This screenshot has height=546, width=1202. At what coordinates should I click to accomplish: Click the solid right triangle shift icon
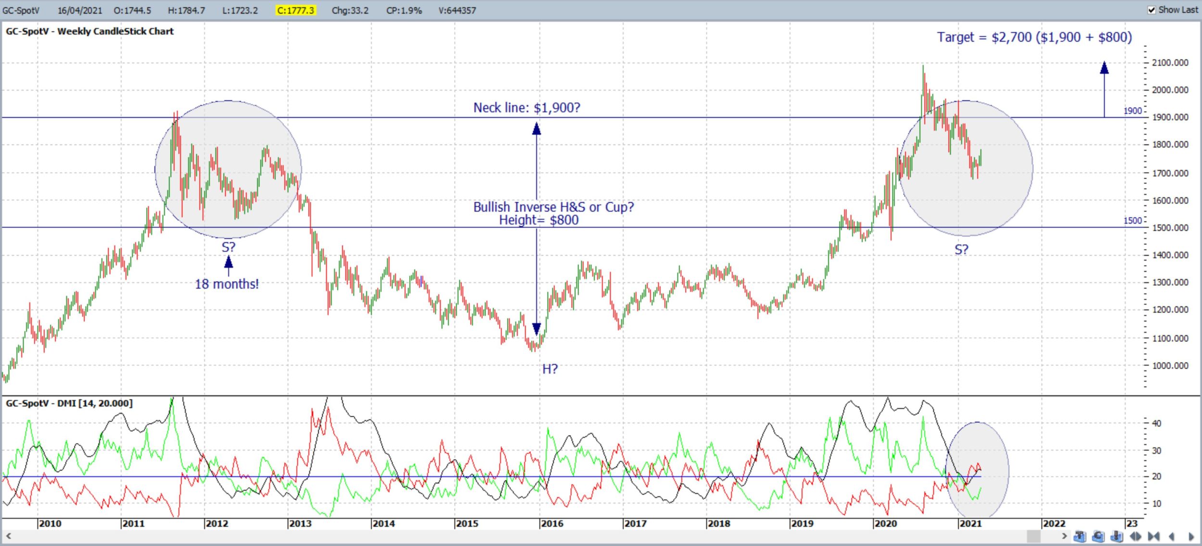click(1191, 536)
